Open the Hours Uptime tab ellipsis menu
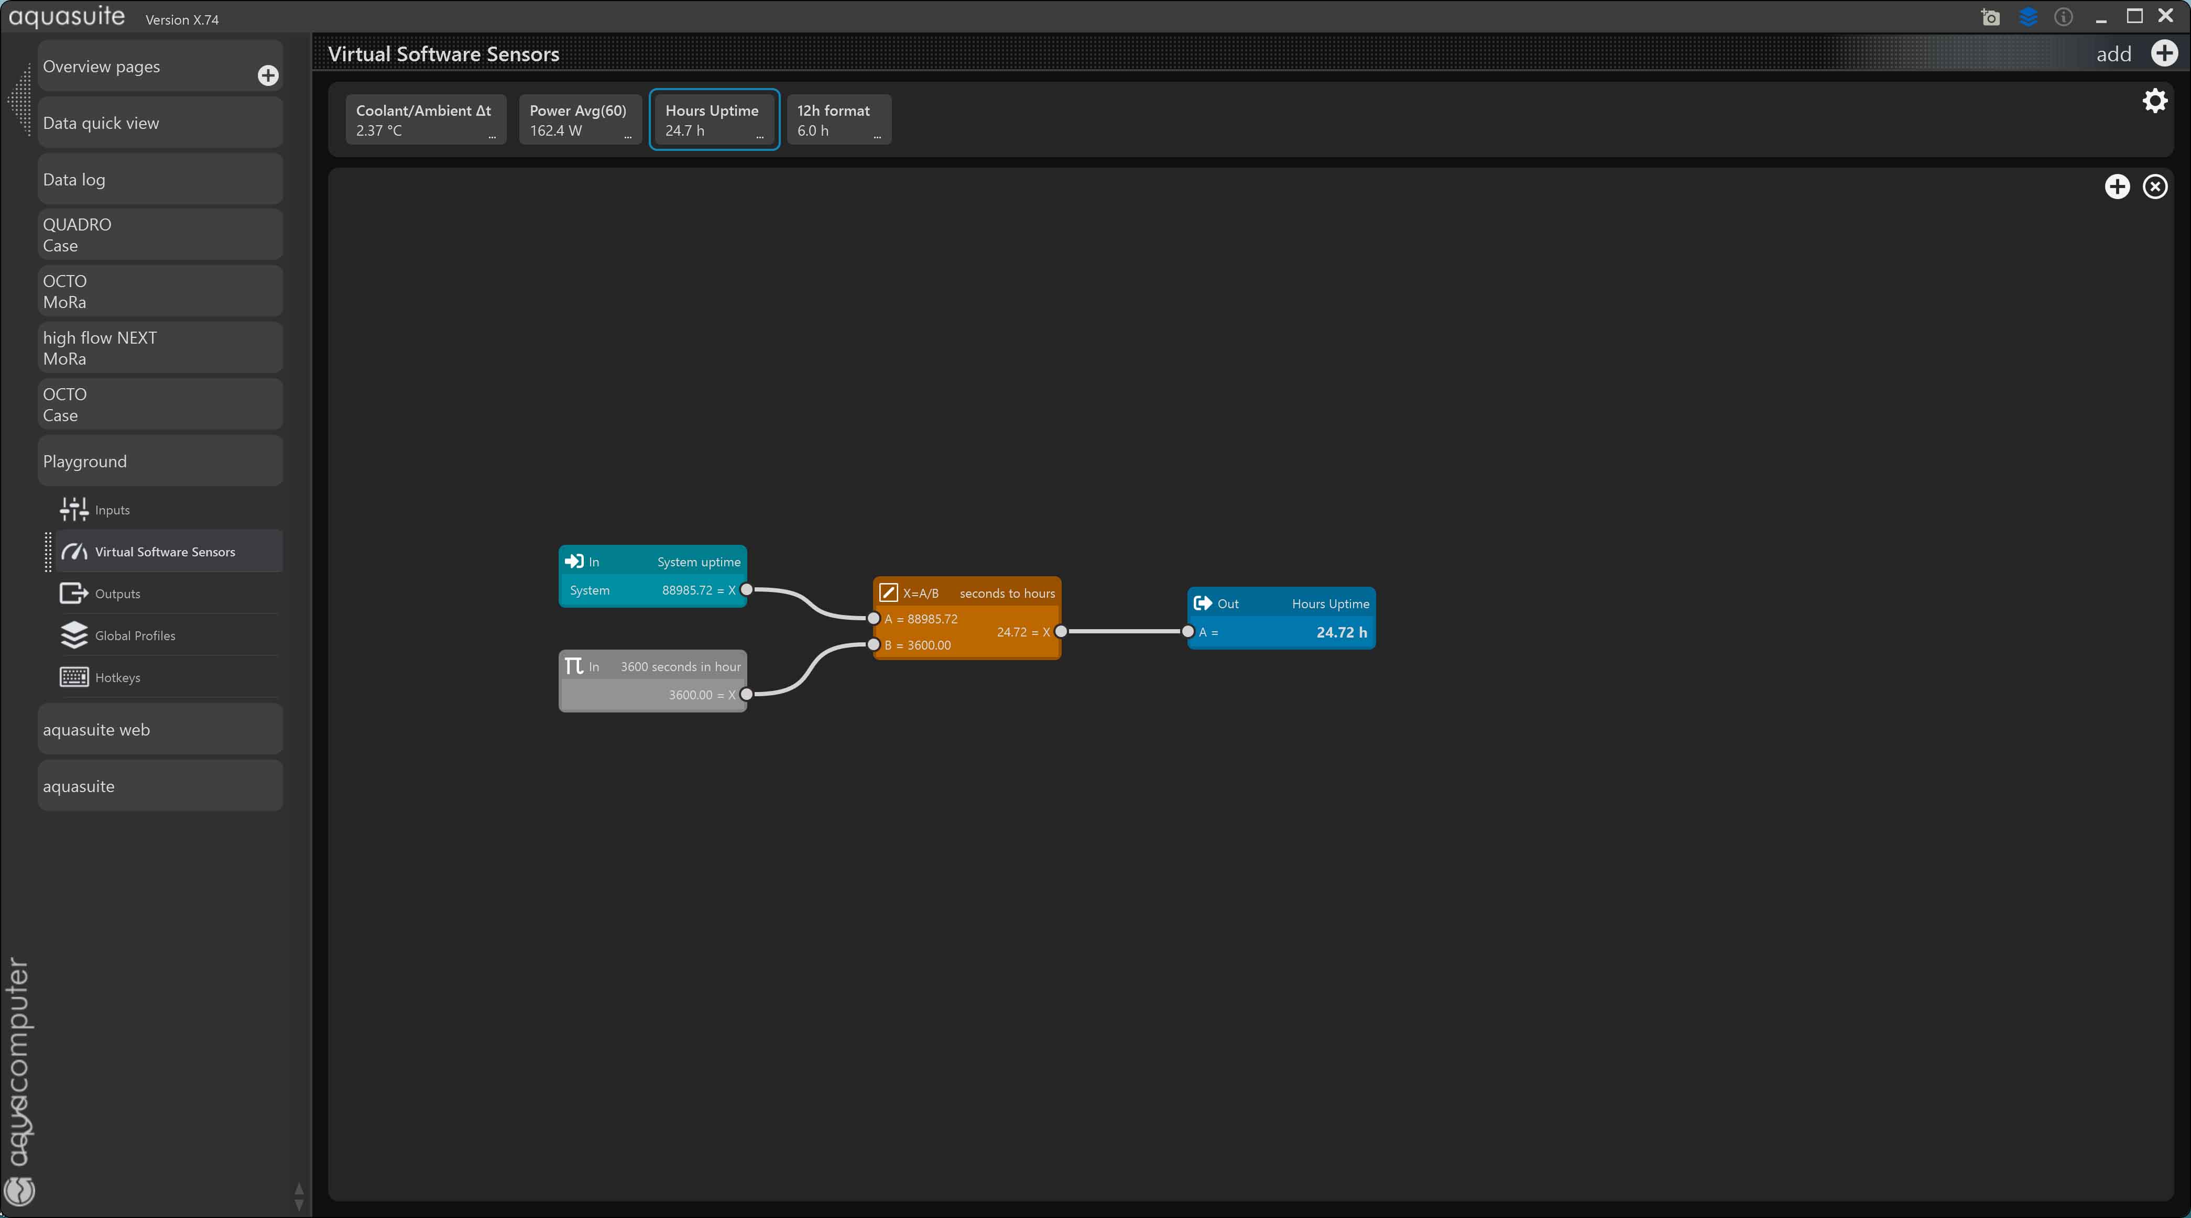Screen dimensions: 2191x1218 coord(759,137)
